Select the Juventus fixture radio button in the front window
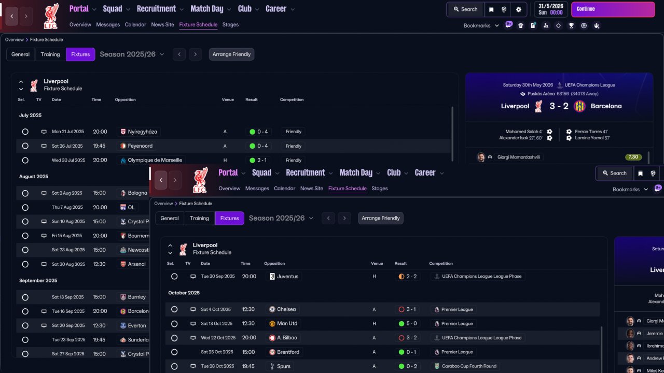The width and height of the screenshot is (664, 373). pos(174,277)
